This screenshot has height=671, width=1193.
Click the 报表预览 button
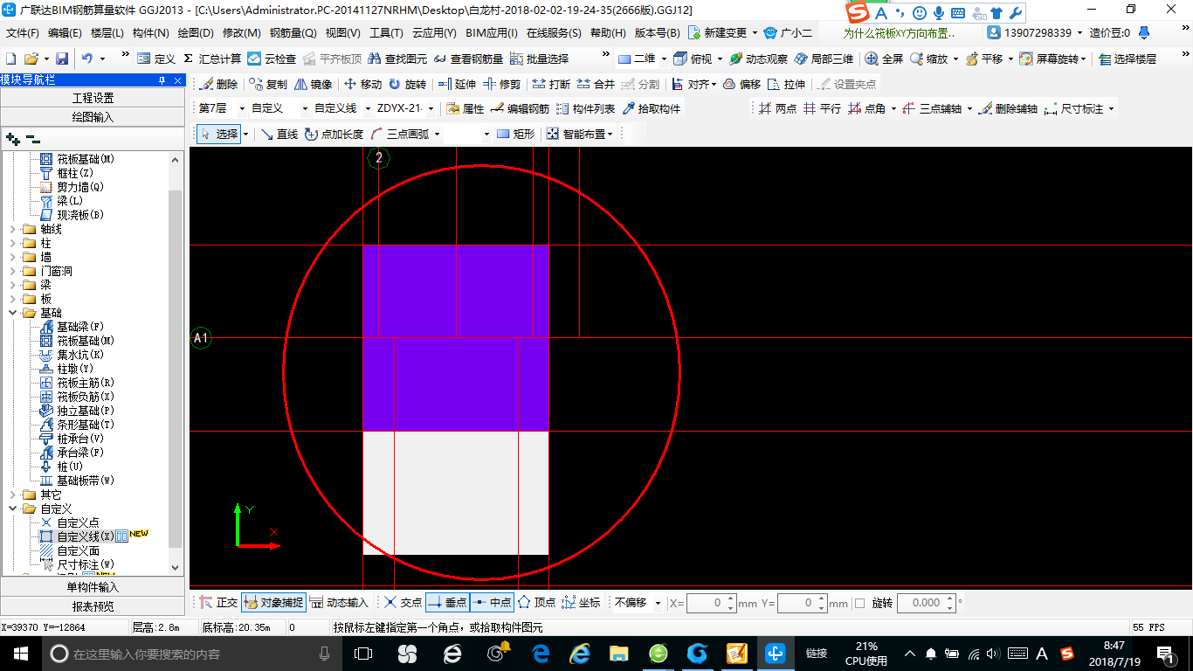(x=93, y=605)
